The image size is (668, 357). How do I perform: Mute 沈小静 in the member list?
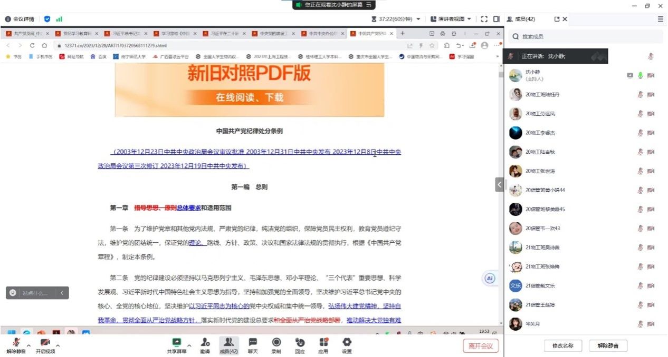tap(640, 76)
